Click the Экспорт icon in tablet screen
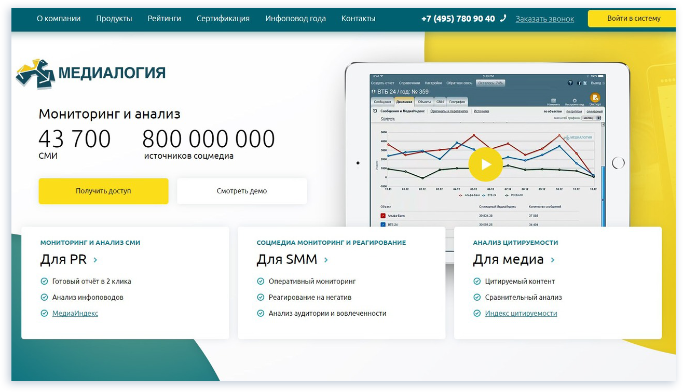 click(595, 97)
